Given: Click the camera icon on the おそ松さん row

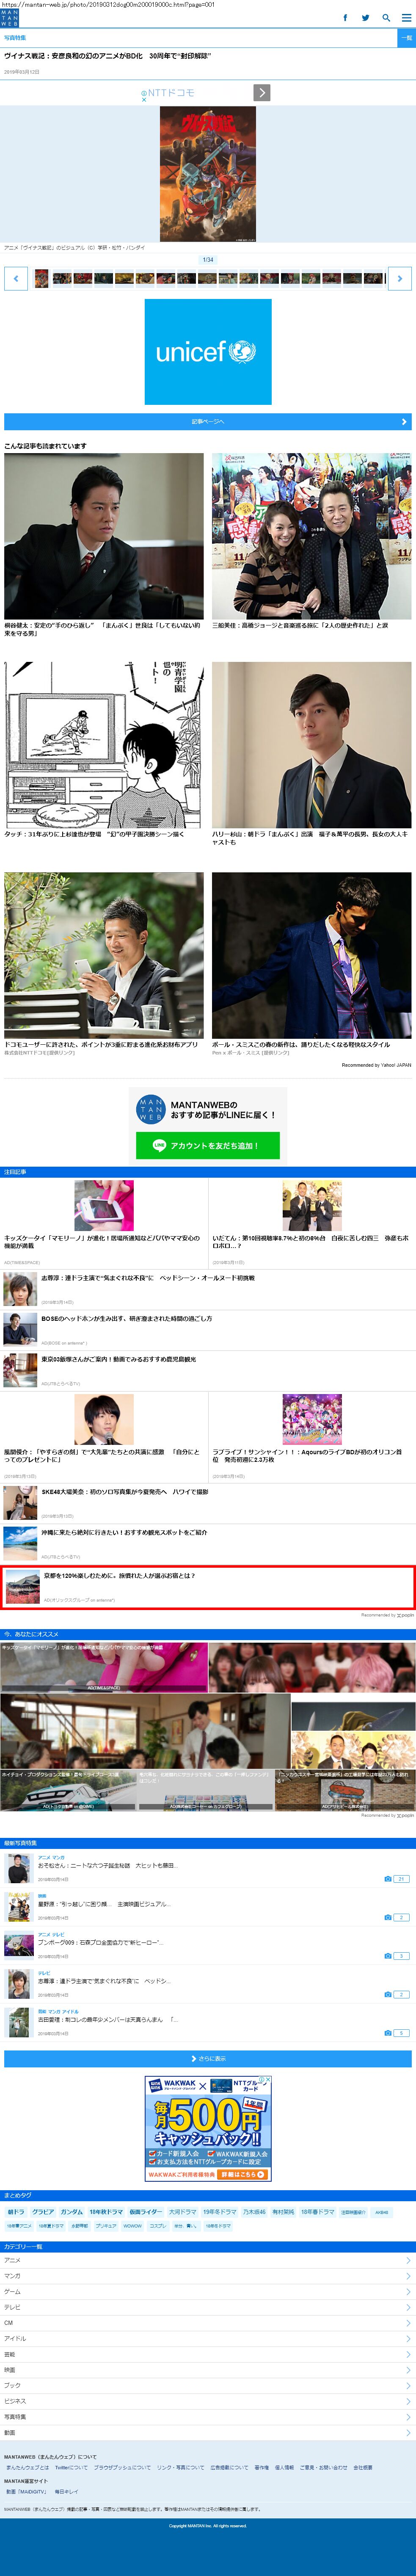Looking at the screenshot, I should coord(388,1879).
